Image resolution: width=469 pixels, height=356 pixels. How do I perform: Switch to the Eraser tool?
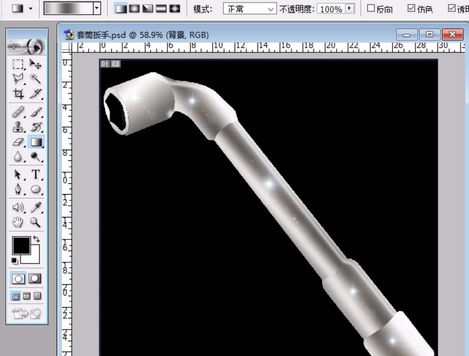point(18,142)
